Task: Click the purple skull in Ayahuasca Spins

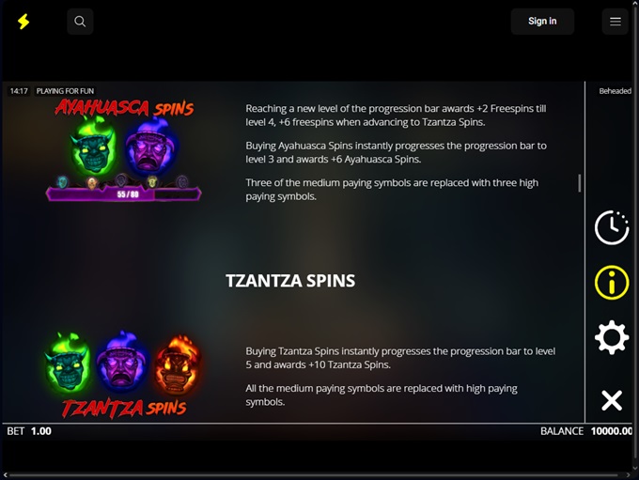Action: [151, 147]
